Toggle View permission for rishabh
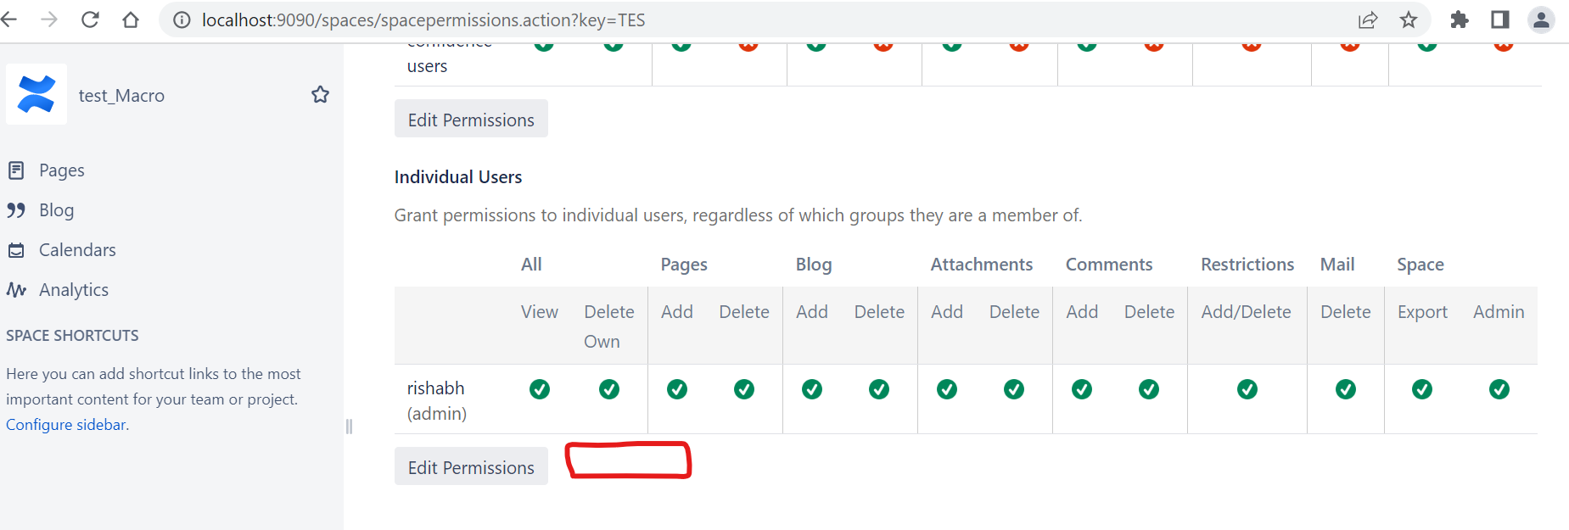This screenshot has width=1569, height=530. (x=540, y=389)
